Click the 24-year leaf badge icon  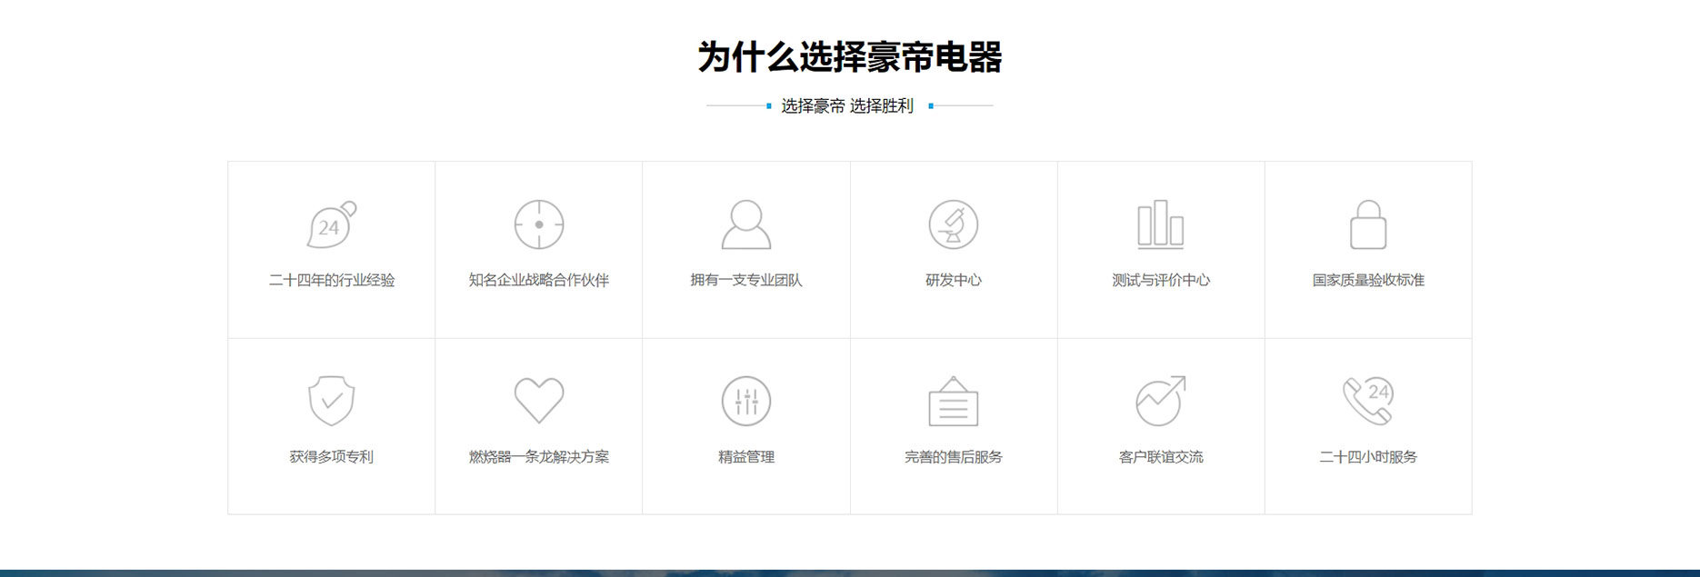tap(331, 224)
